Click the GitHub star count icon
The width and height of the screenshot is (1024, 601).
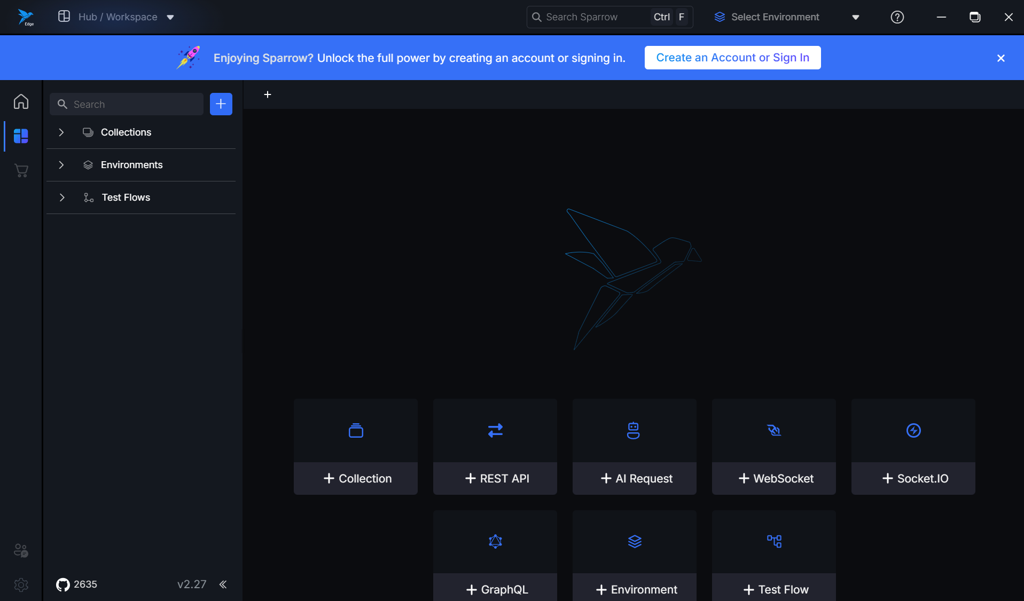(x=62, y=584)
